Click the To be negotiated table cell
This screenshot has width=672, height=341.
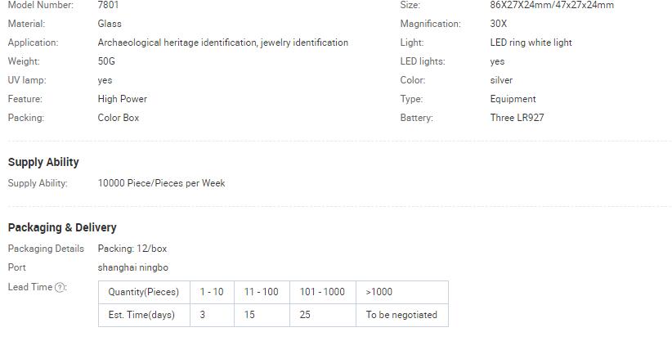click(402, 316)
